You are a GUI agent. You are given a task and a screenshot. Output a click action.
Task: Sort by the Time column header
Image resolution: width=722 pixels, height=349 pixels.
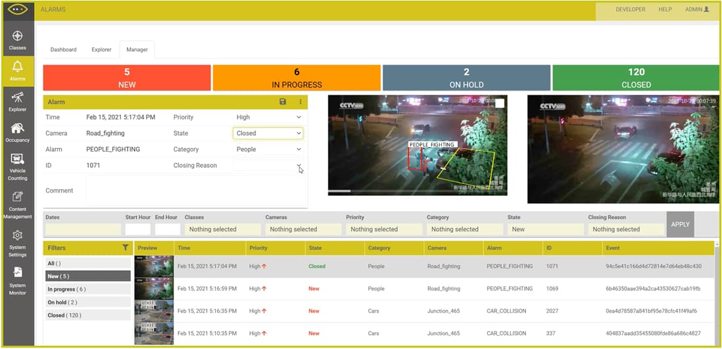click(210, 248)
